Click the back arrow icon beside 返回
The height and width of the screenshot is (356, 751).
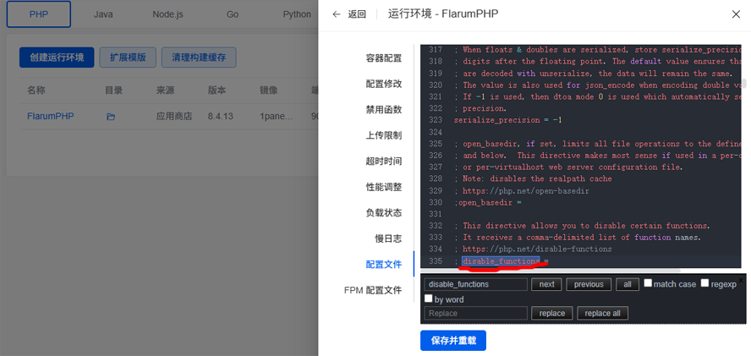coord(337,14)
